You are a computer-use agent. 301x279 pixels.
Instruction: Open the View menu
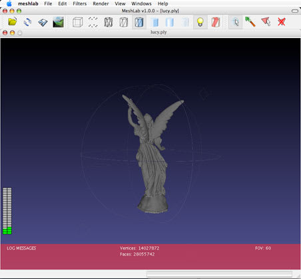120,3
